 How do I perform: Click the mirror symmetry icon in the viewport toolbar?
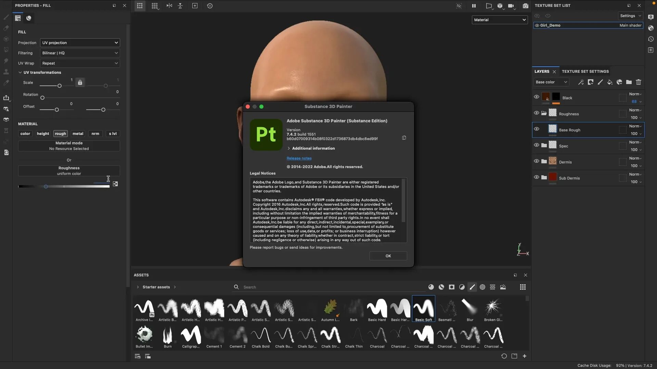point(169,6)
